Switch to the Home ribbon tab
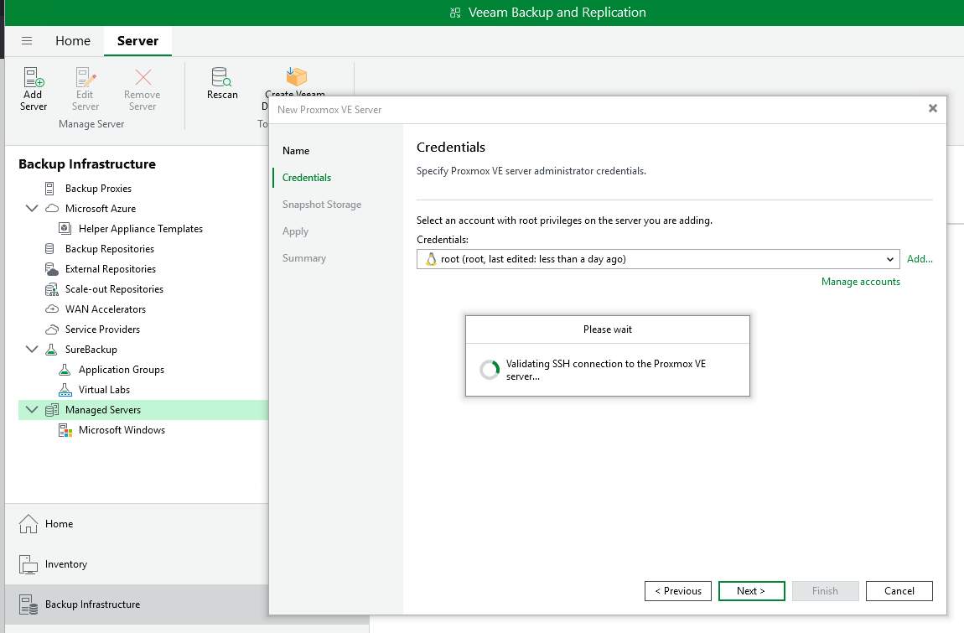964x633 pixels. pyautogui.click(x=73, y=40)
